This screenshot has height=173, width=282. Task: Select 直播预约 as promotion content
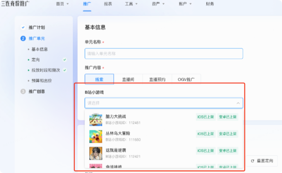tap(158, 79)
